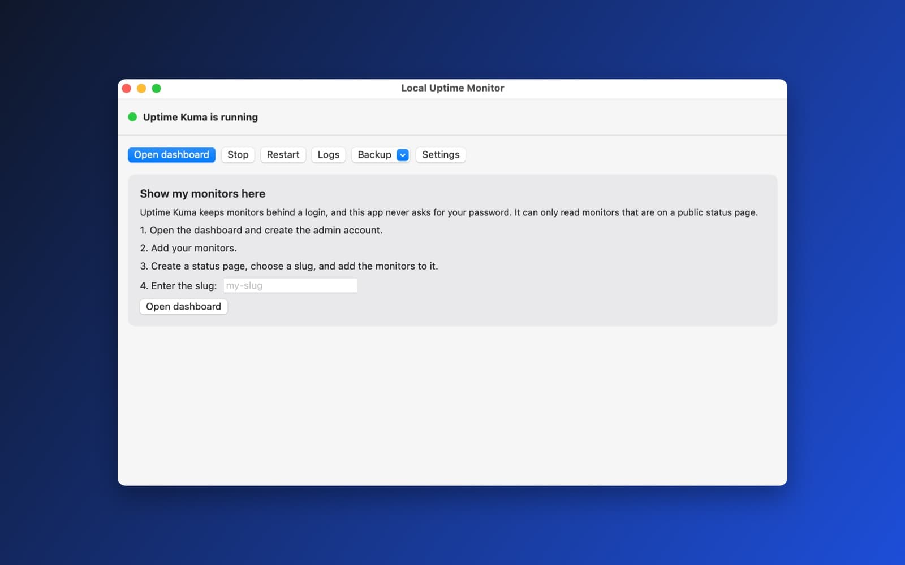Click the 'Show my monitors here' heading
The height and width of the screenshot is (565, 905).
click(202, 194)
